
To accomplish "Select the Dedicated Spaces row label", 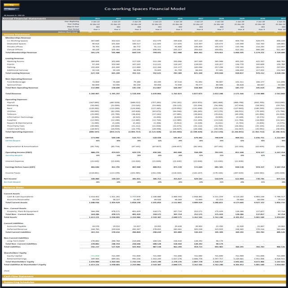I will (x=17, y=44).
